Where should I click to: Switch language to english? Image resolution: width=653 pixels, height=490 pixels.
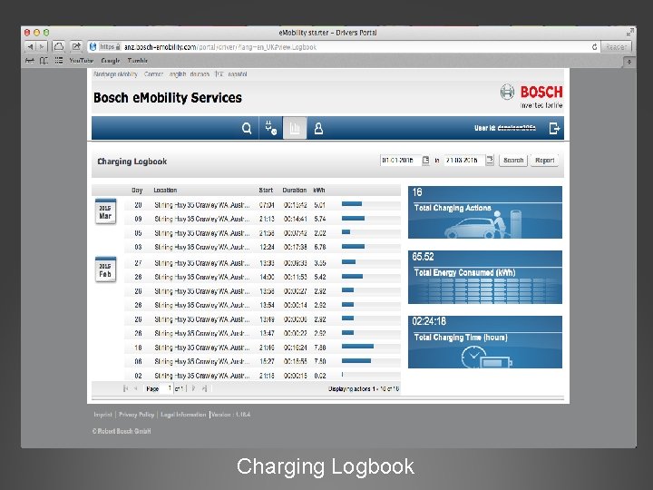click(178, 74)
